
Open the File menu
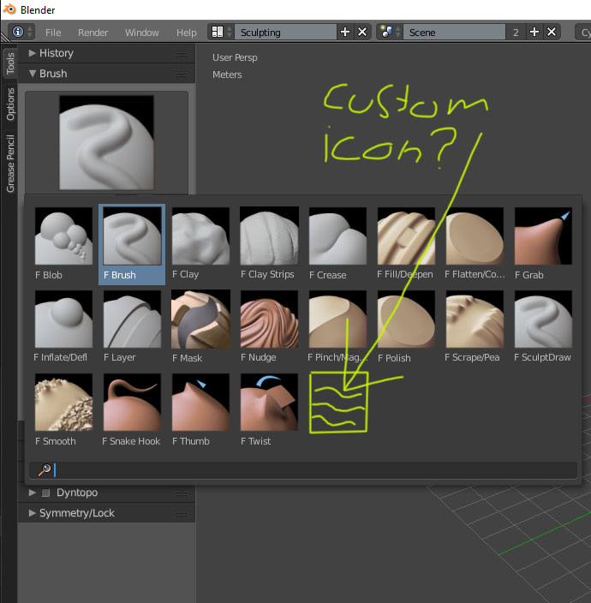(53, 33)
